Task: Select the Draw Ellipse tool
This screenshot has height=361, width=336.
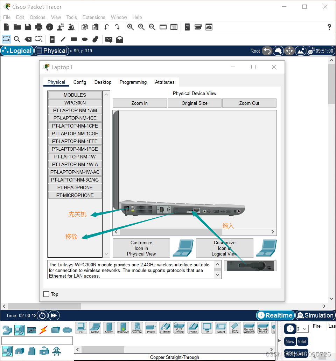Action: tap(85, 39)
